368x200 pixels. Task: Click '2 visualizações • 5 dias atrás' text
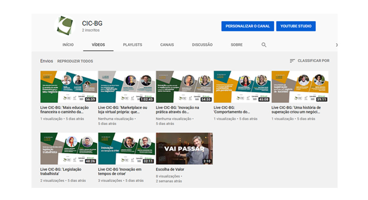click(x=63, y=181)
